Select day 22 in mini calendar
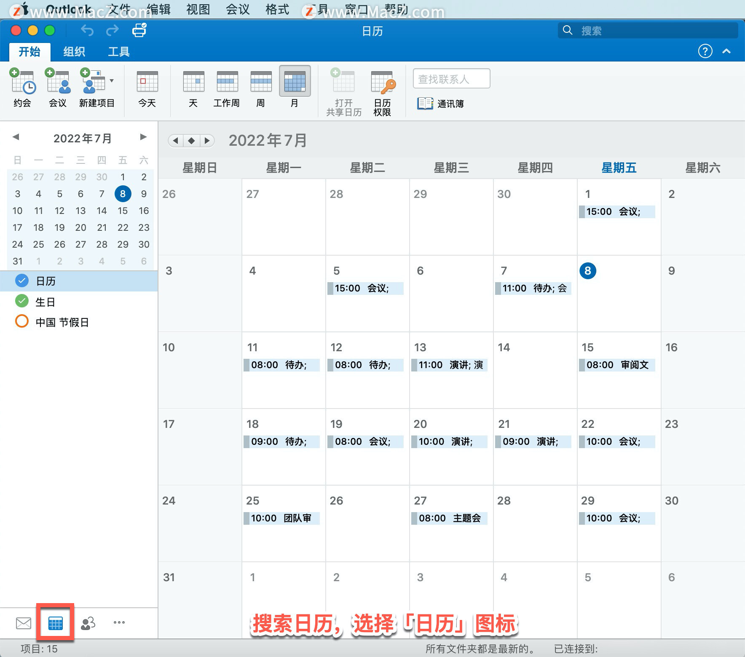 coord(123,227)
